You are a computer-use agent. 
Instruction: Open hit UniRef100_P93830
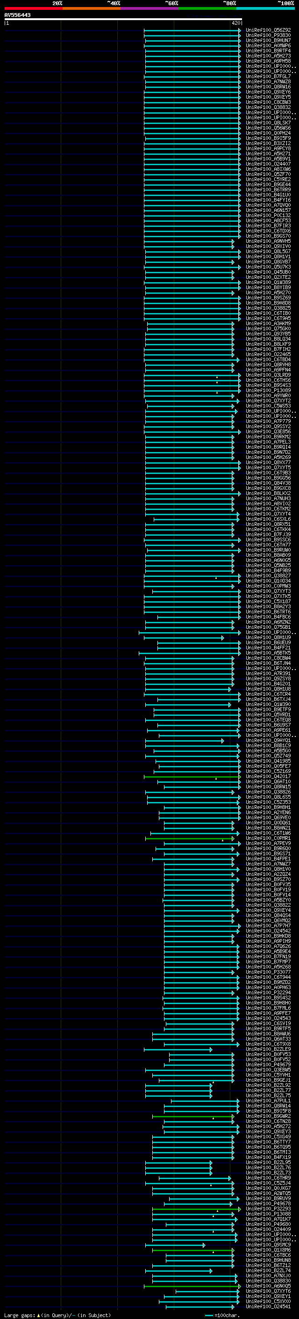(268, 36)
